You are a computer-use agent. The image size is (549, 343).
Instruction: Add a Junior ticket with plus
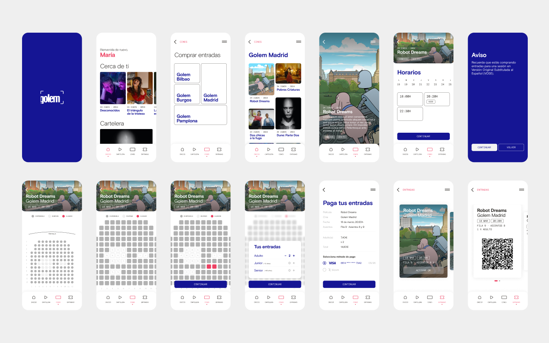coord(294,263)
